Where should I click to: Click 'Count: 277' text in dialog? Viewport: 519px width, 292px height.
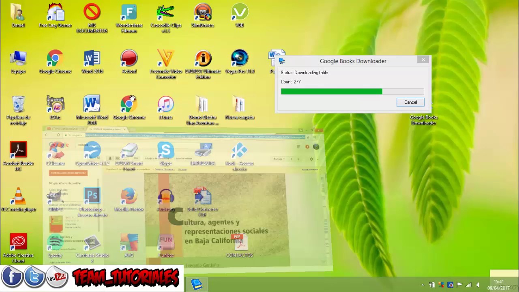click(x=291, y=82)
